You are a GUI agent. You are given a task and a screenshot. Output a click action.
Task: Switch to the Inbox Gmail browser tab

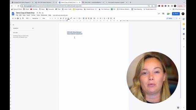(x=93, y=2)
